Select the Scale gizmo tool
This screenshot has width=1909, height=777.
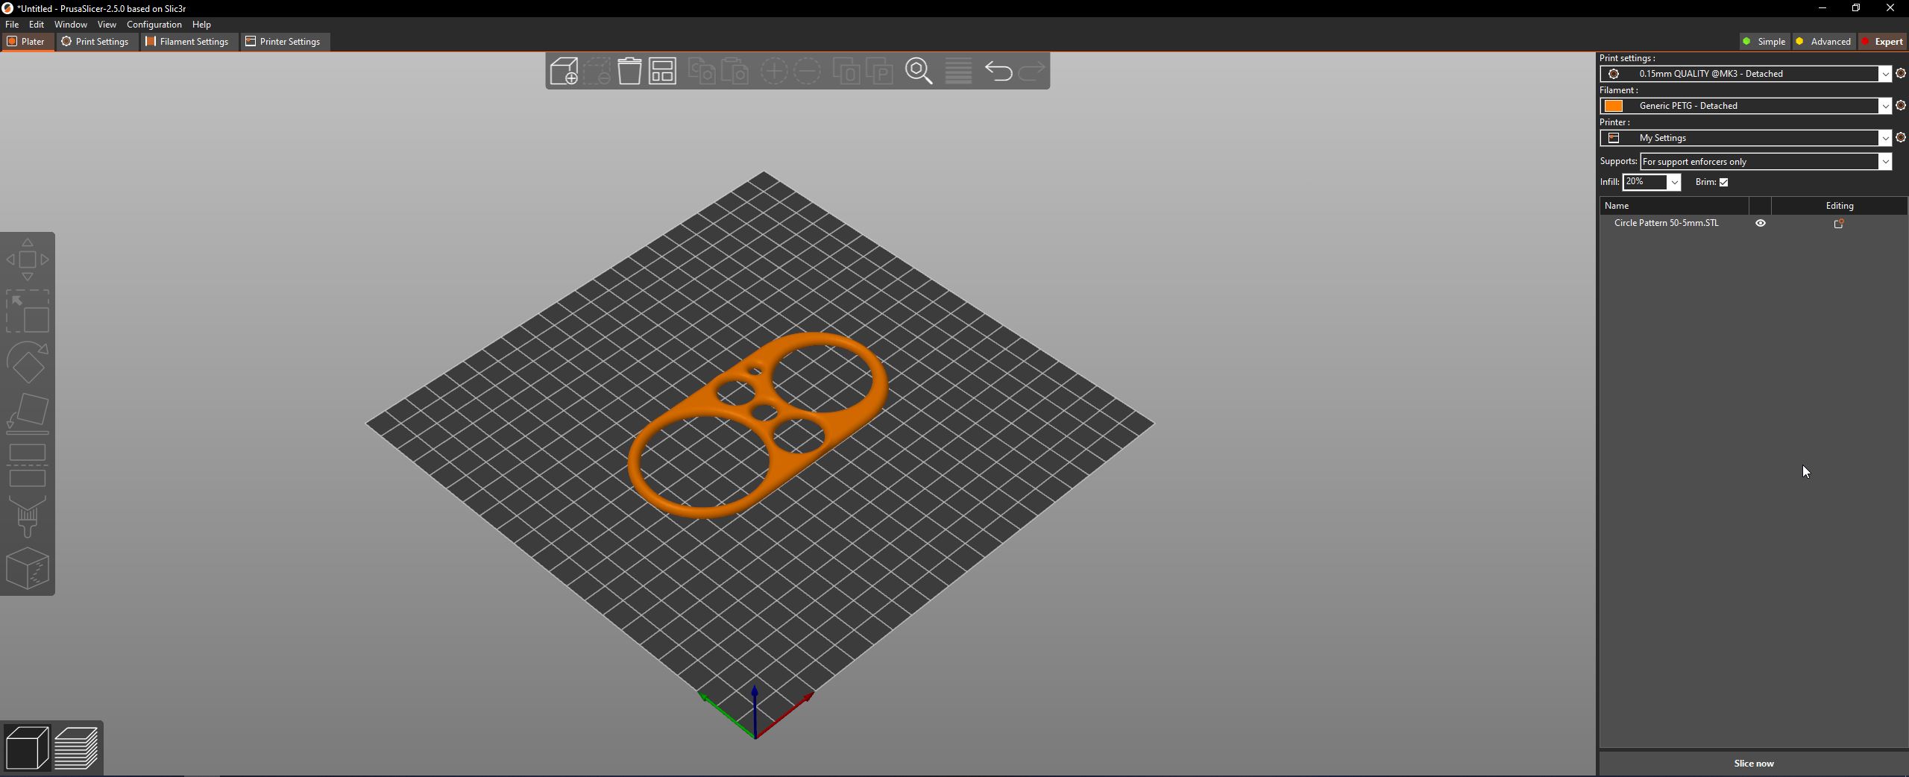pyautogui.click(x=28, y=311)
